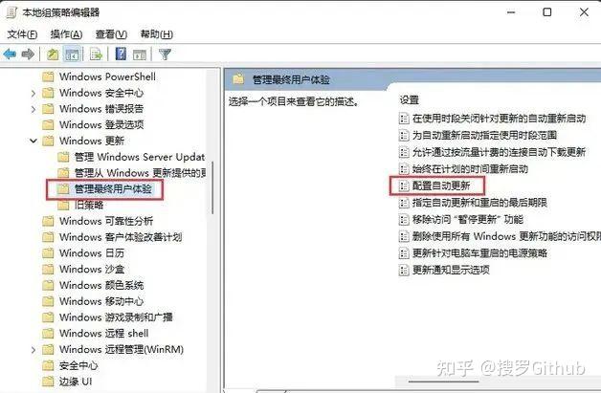Open the Help toolbar icon
This screenshot has width=601, height=393.
point(121,54)
